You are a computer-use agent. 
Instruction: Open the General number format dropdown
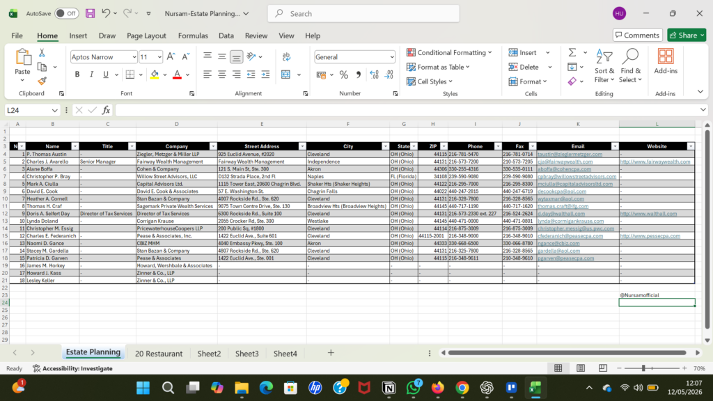[x=391, y=57]
